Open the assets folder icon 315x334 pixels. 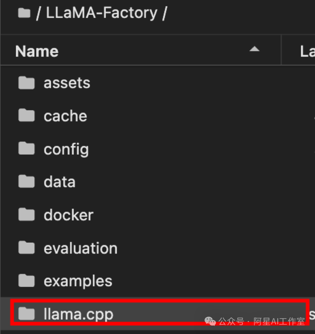(x=27, y=83)
